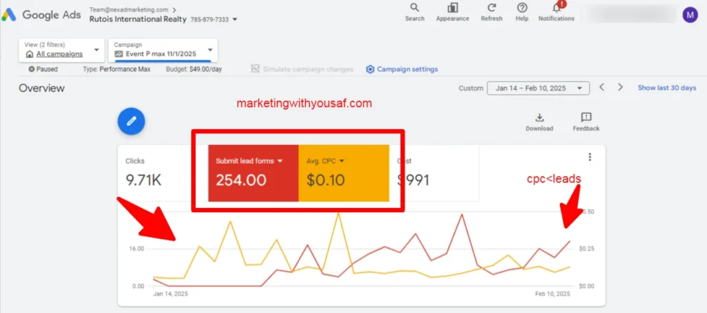
Task: Click the 9.71K clicks value
Action: pyautogui.click(x=144, y=180)
